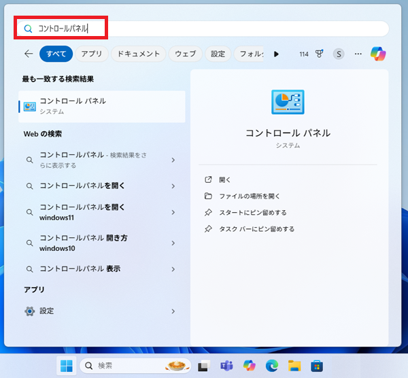
Task: Switch to the 設定 filter tab
Action: point(218,54)
